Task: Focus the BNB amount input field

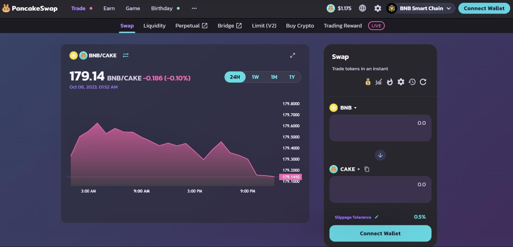Action: (380, 128)
